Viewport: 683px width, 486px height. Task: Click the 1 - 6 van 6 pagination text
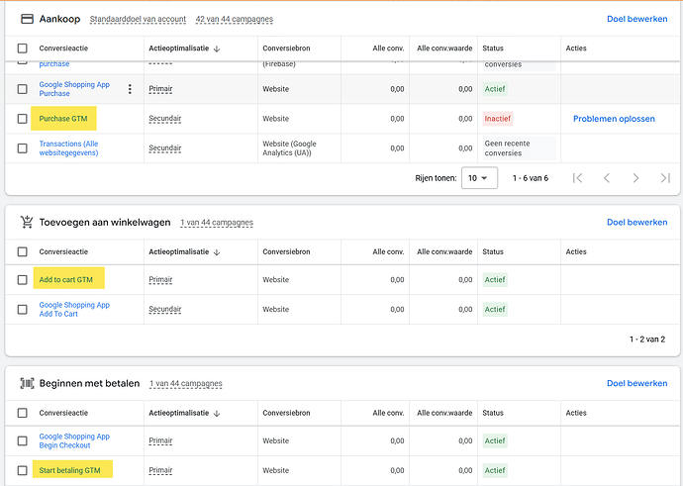coord(531,178)
